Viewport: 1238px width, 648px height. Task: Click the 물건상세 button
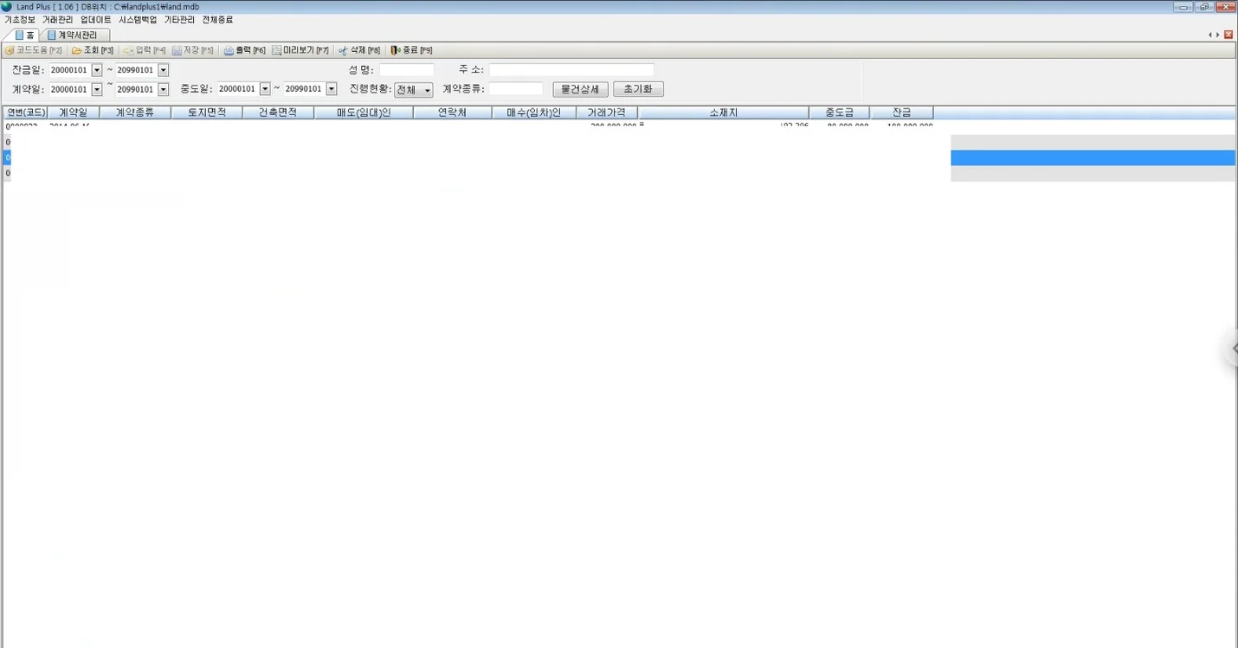(580, 89)
